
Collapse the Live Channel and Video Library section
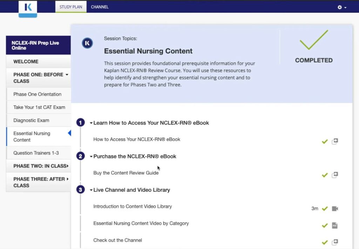coord(90,190)
